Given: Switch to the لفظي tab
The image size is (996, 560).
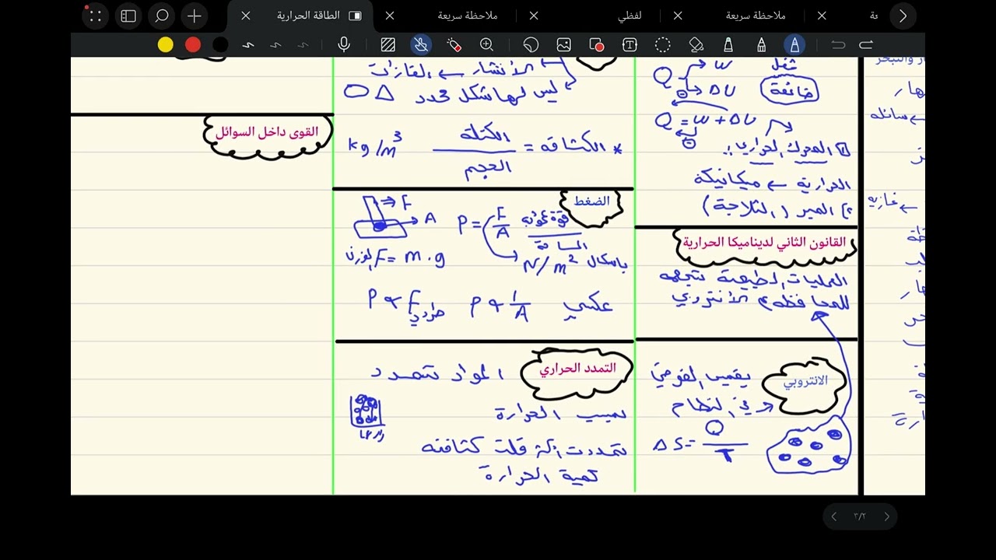Looking at the screenshot, I should pyautogui.click(x=630, y=16).
